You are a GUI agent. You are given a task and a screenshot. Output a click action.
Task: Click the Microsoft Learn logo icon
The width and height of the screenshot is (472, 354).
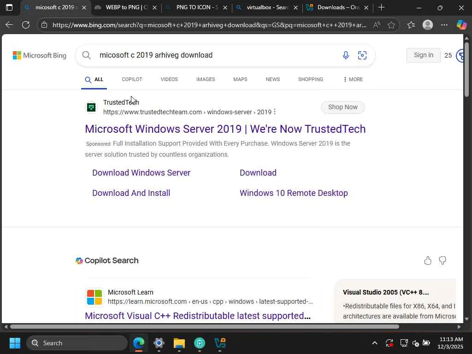[94, 297]
